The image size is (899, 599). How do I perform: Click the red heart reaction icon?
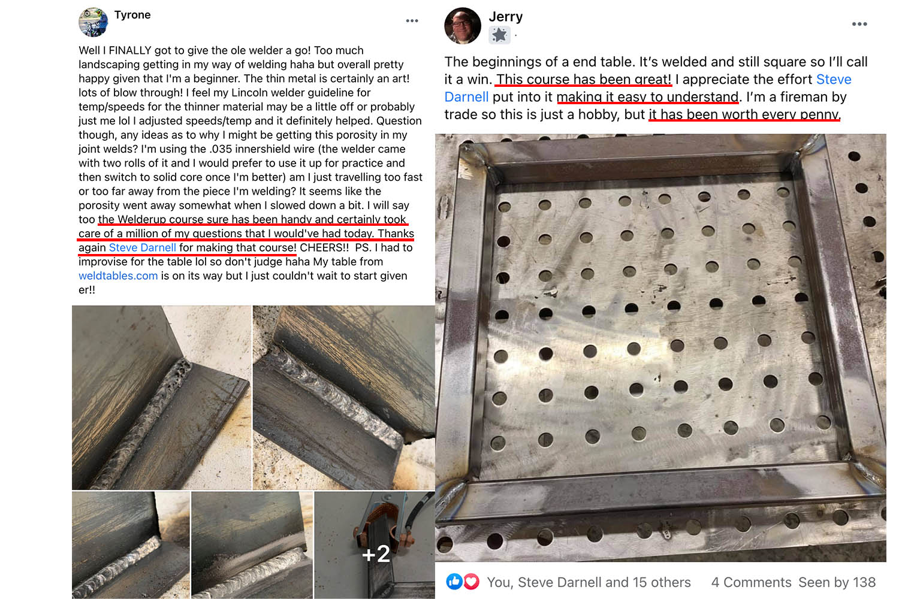471,582
